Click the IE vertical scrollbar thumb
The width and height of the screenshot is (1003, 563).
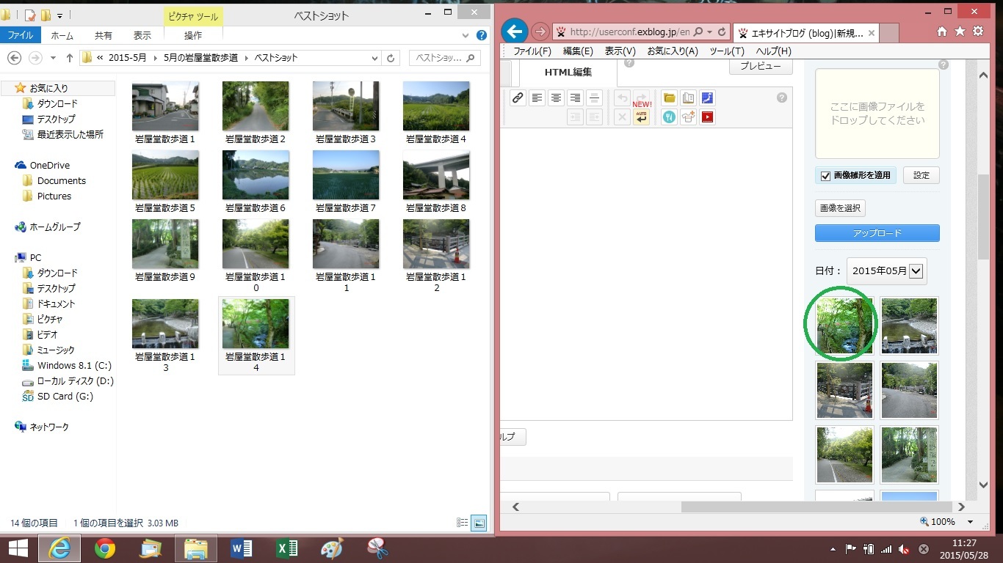[x=984, y=216]
